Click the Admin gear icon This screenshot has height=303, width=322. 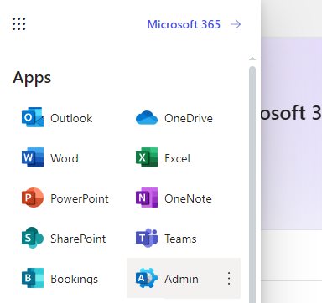tap(147, 278)
